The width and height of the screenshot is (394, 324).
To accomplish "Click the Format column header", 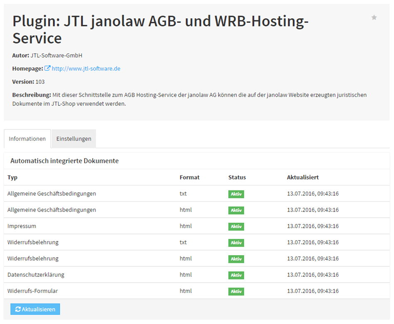I will click(x=189, y=177).
